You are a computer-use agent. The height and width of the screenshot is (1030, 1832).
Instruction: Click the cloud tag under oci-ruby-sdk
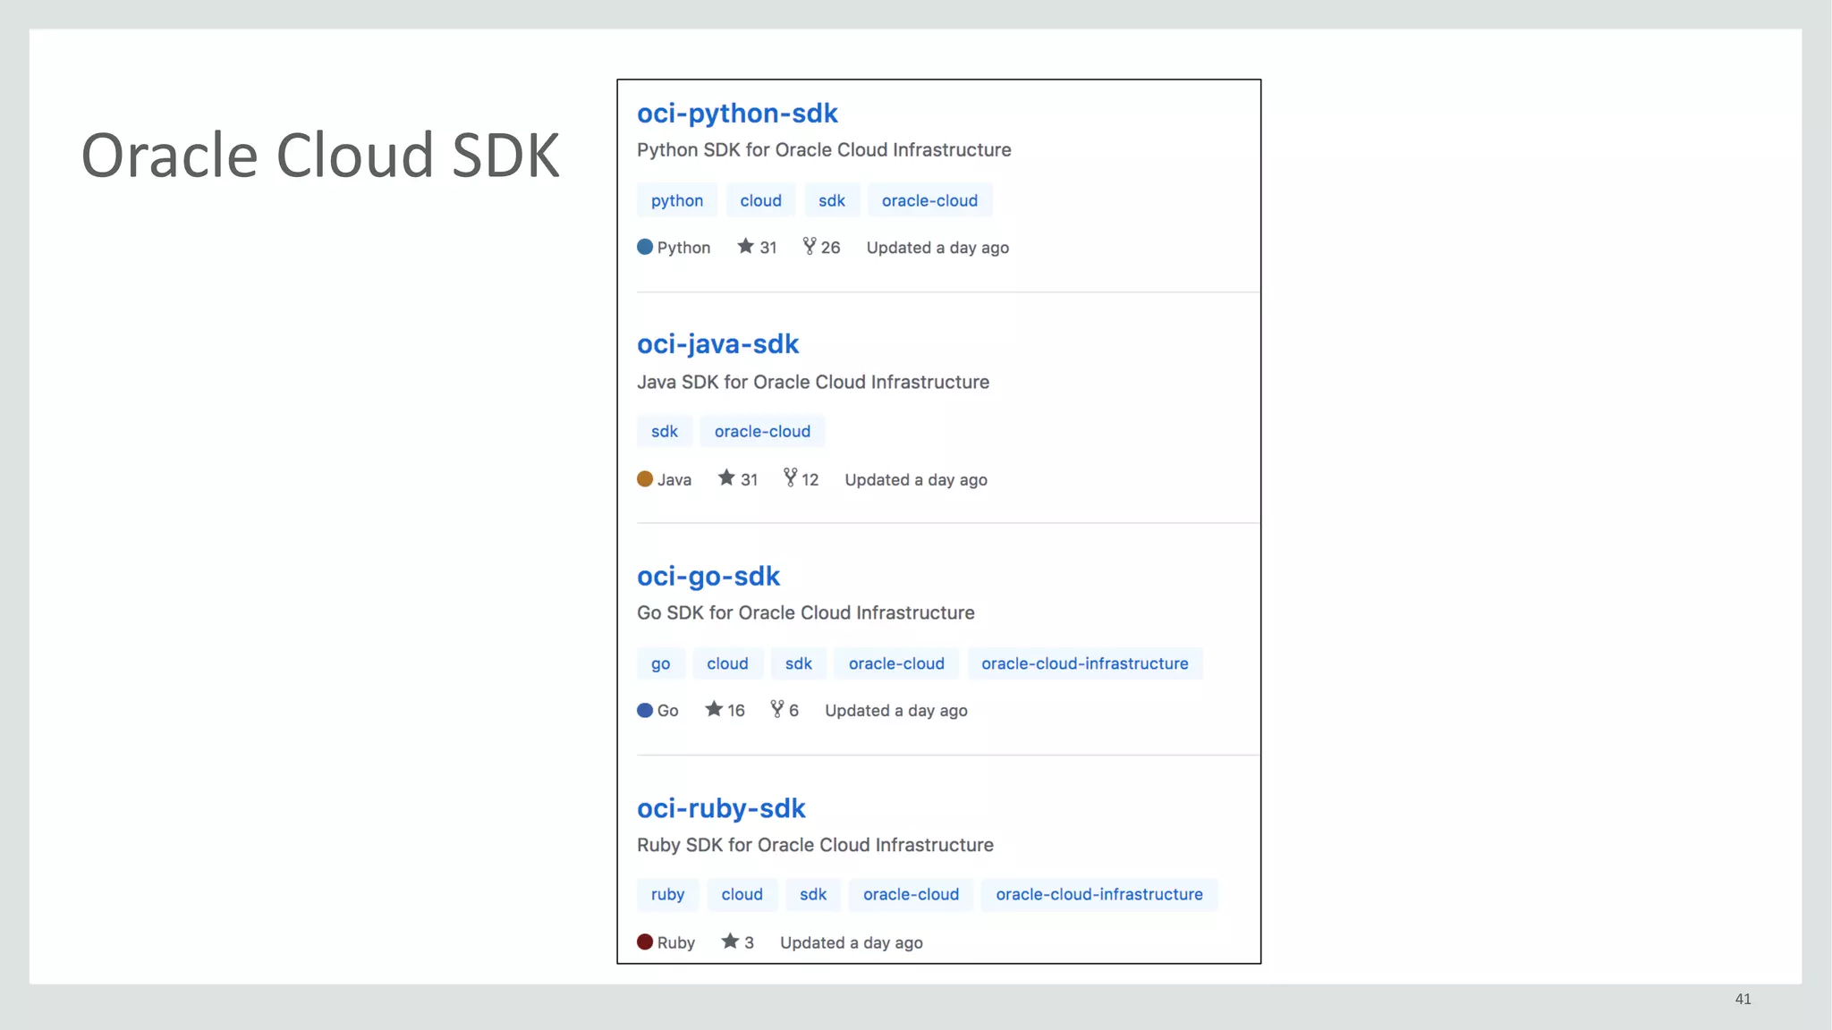[742, 894]
